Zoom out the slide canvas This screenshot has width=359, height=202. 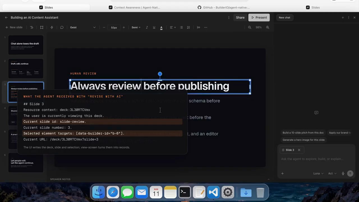point(250,27)
